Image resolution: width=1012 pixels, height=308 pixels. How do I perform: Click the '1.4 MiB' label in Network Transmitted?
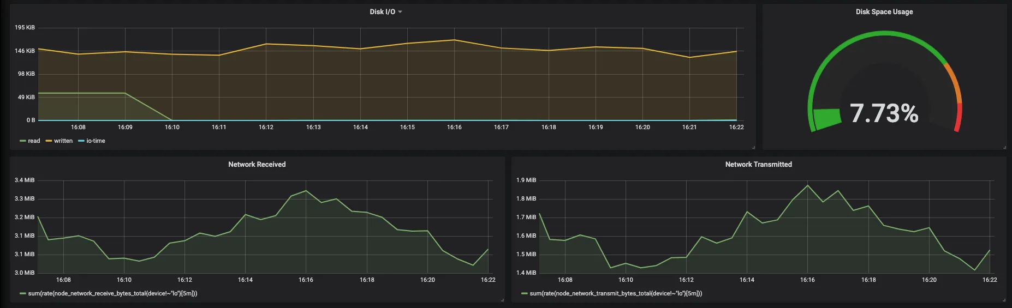coord(526,273)
